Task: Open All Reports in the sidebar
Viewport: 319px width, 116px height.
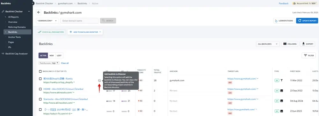Action: point(13,17)
